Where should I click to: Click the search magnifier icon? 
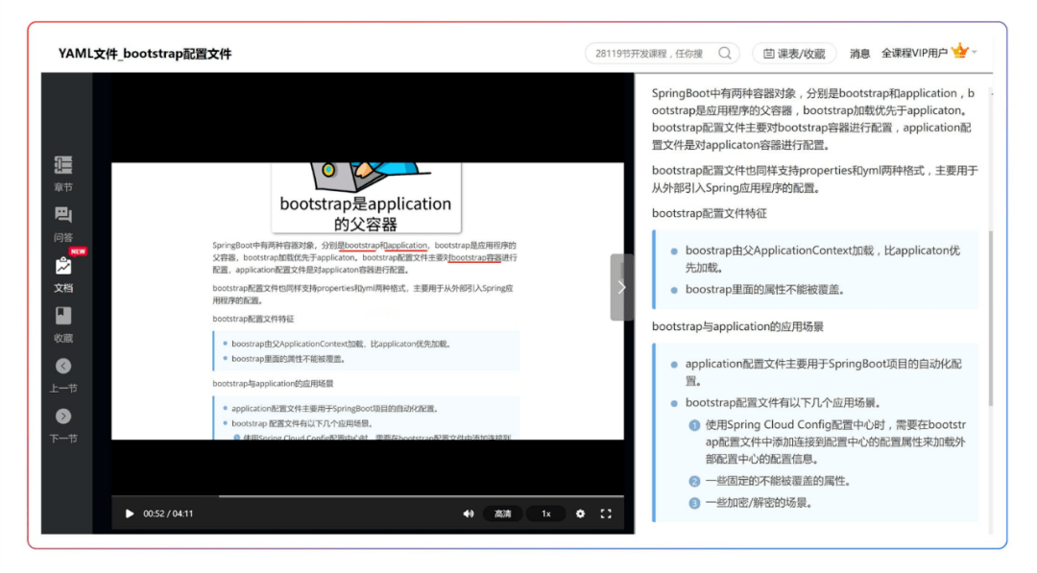pos(725,53)
